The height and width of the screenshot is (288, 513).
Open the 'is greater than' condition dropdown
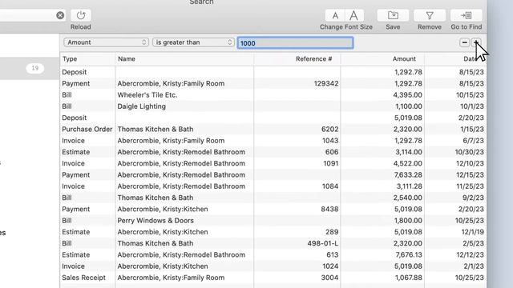[193, 42]
